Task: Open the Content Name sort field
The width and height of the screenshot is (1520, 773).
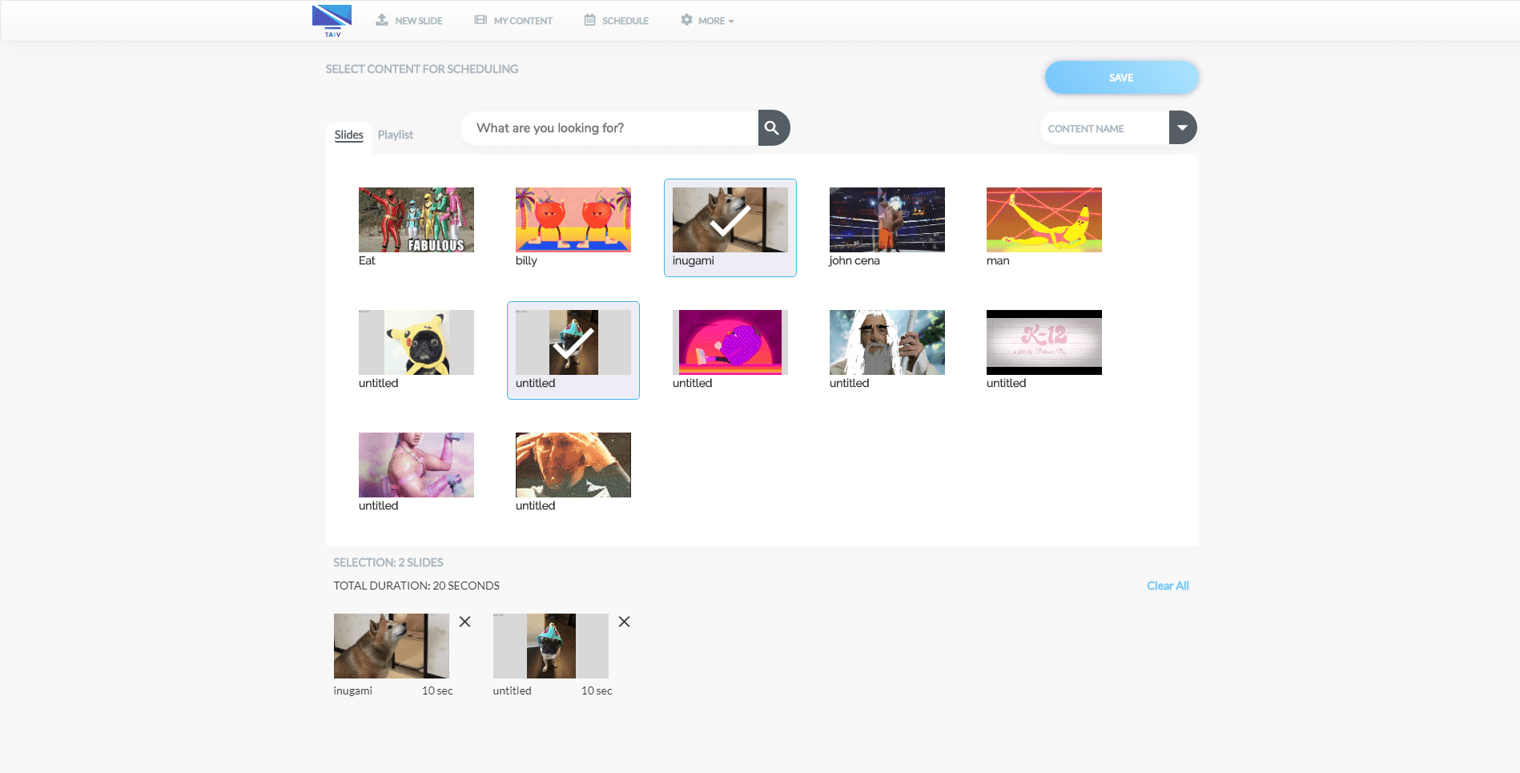Action: tap(1104, 128)
